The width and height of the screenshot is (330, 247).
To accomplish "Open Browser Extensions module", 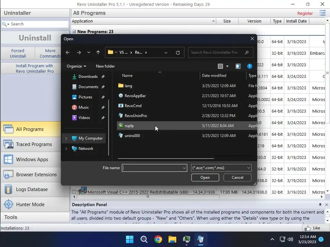I will click(x=31, y=175).
